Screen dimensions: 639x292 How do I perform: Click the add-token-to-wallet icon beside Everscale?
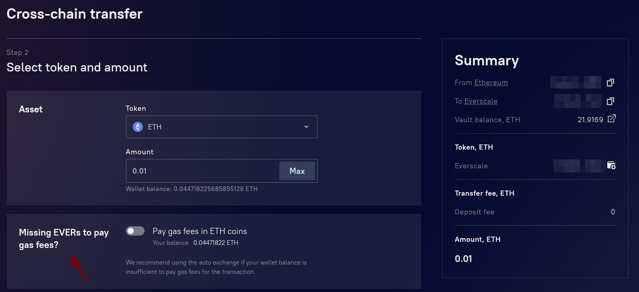click(612, 166)
